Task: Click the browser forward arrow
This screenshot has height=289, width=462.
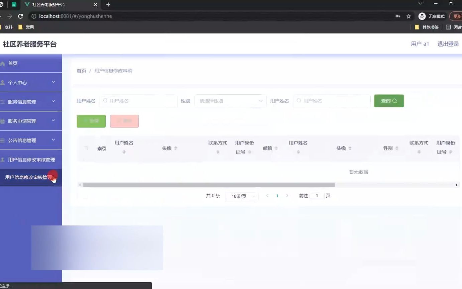Action: 10,16
